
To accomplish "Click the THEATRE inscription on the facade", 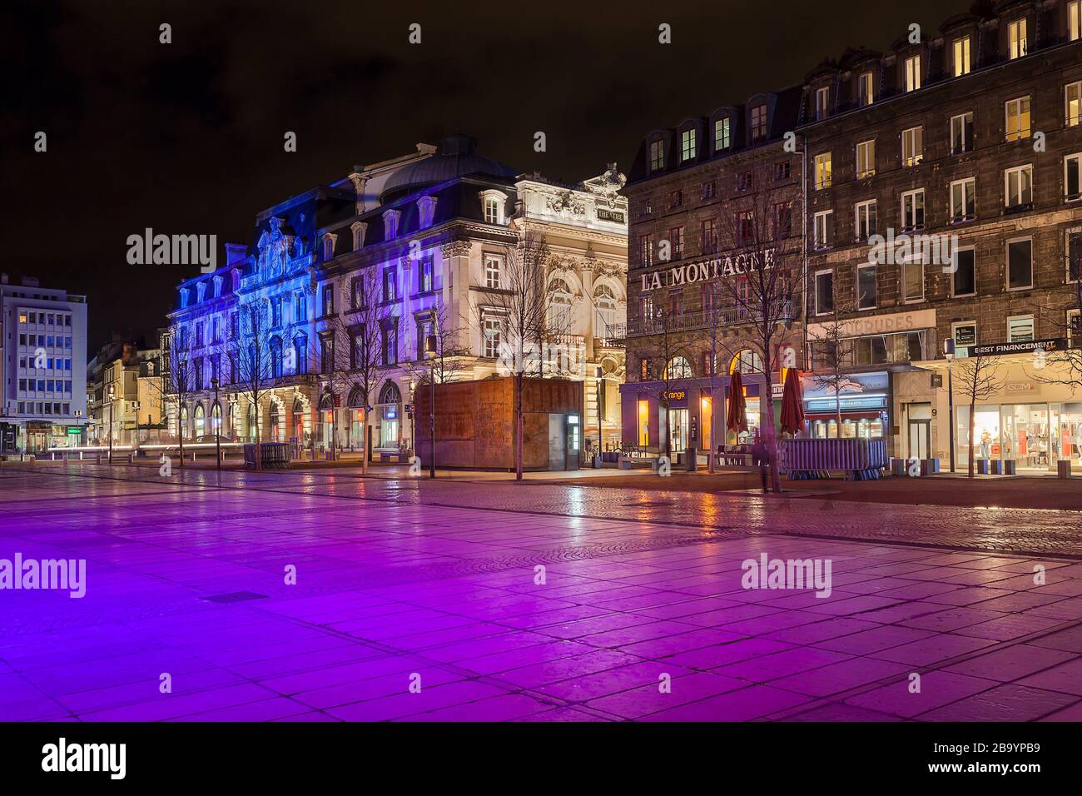I will click(x=610, y=215).
